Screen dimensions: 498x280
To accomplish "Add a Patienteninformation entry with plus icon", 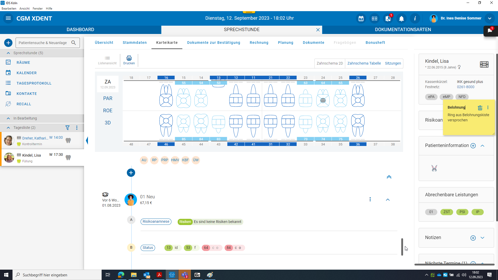I will click(473, 146).
